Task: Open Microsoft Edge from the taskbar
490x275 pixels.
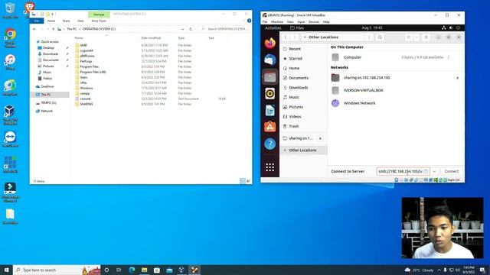Action: pyautogui.click(x=132, y=270)
